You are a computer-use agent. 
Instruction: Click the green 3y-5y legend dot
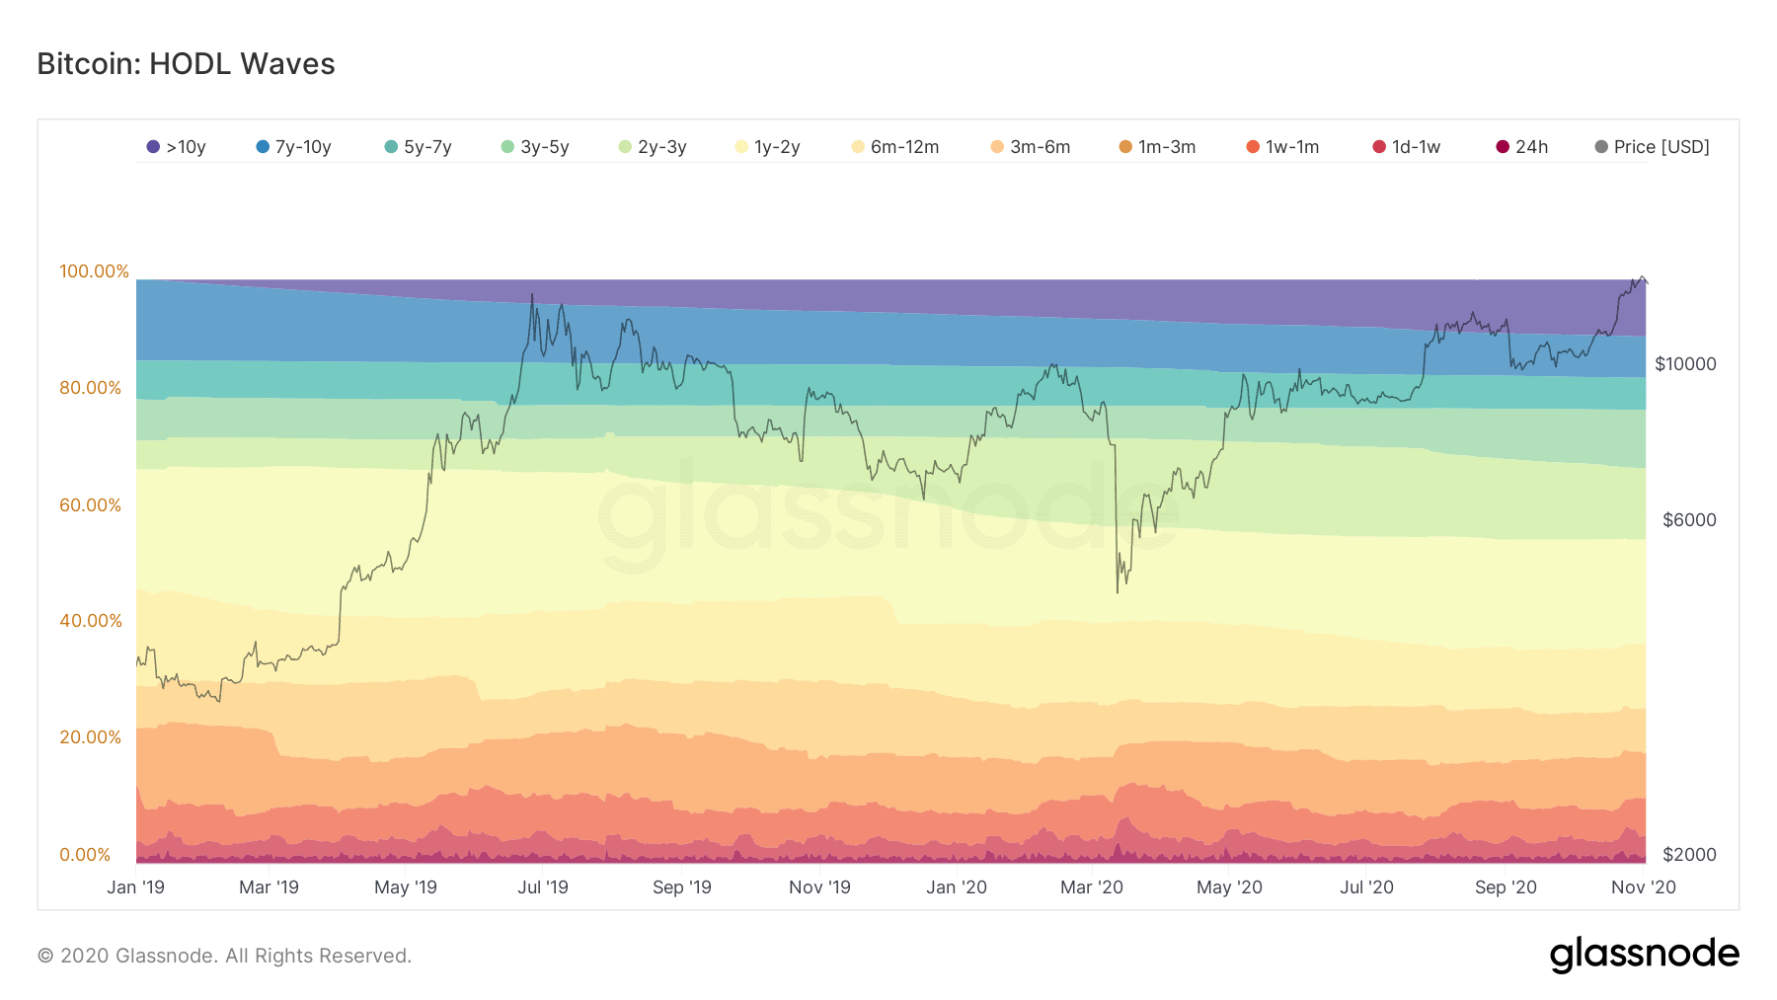pyautogui.click(x=507, y=147)
